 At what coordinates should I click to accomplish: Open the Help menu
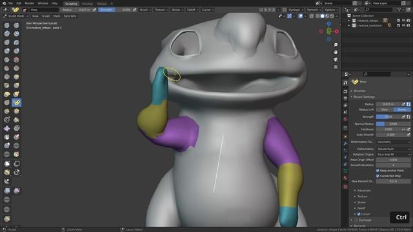point(54,3)
